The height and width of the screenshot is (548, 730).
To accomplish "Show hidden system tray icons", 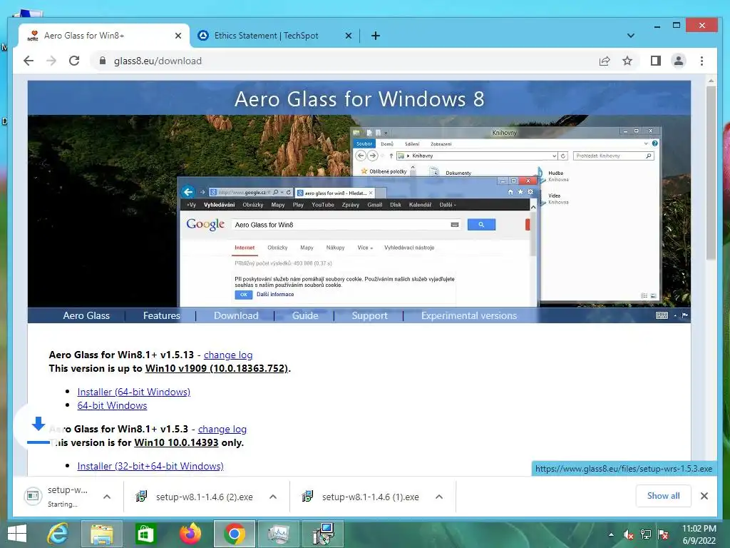I will pos(611,534).
